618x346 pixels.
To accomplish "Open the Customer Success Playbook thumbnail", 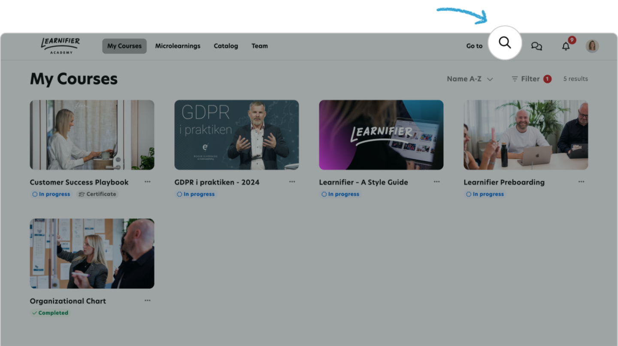I will coord(92,135).
